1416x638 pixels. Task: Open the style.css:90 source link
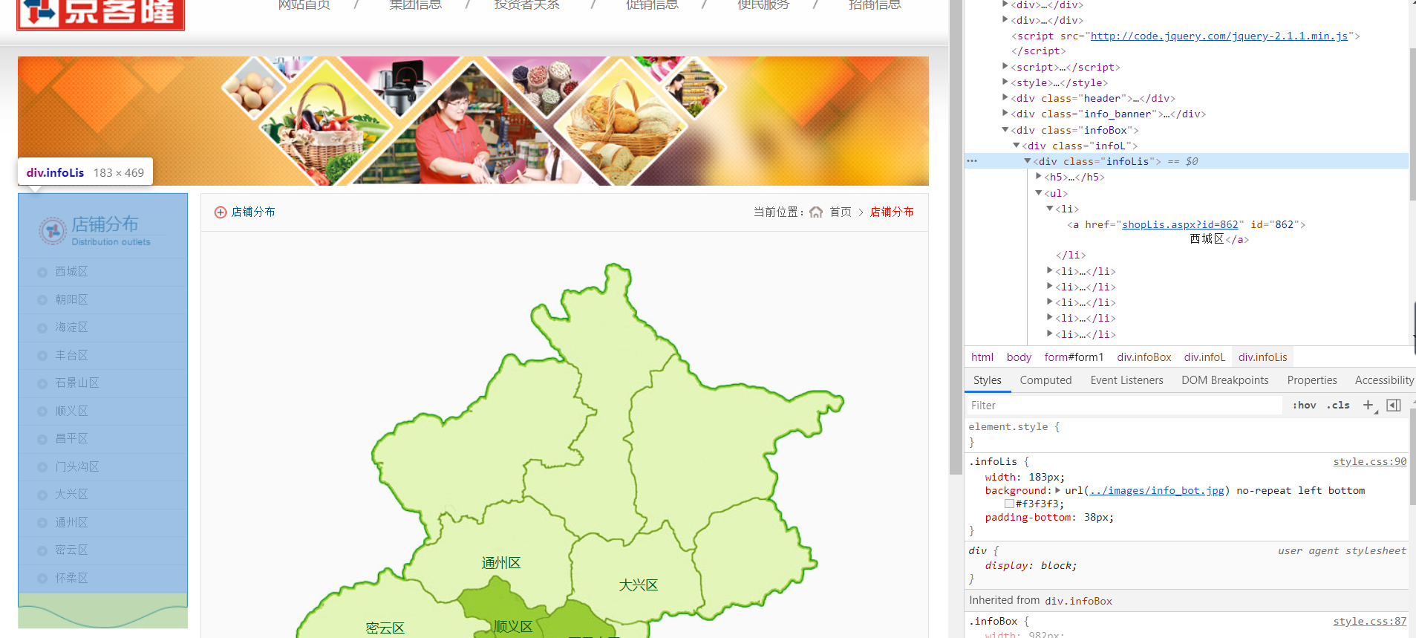tap(1369, 461)
